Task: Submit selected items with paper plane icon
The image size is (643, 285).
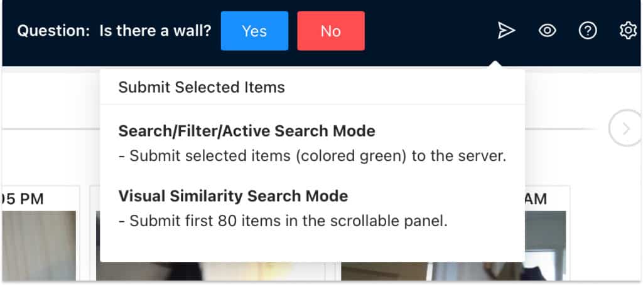Action: (505, 31)
